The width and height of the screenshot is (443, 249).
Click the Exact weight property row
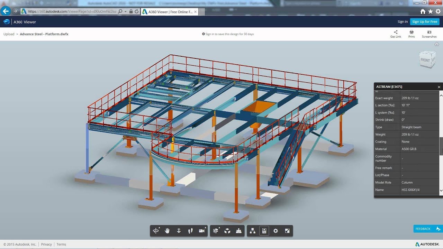(407, 98)
